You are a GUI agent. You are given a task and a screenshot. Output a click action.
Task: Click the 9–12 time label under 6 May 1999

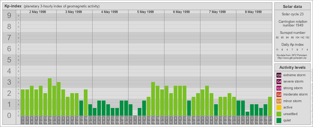click(180, 120)
